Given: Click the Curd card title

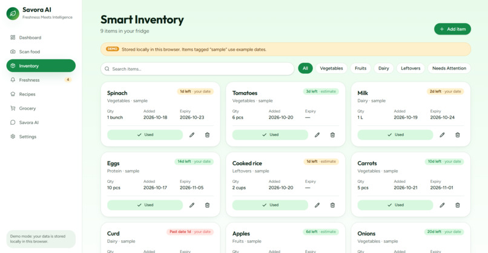Looking at the screenshot, I should 113,234.
